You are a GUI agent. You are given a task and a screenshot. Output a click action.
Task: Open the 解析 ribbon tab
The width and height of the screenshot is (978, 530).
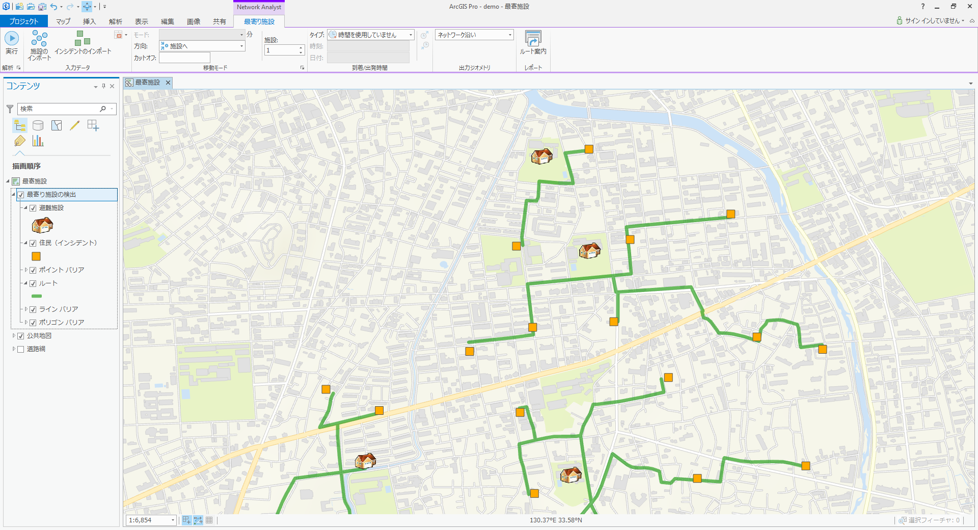point(115,21)
